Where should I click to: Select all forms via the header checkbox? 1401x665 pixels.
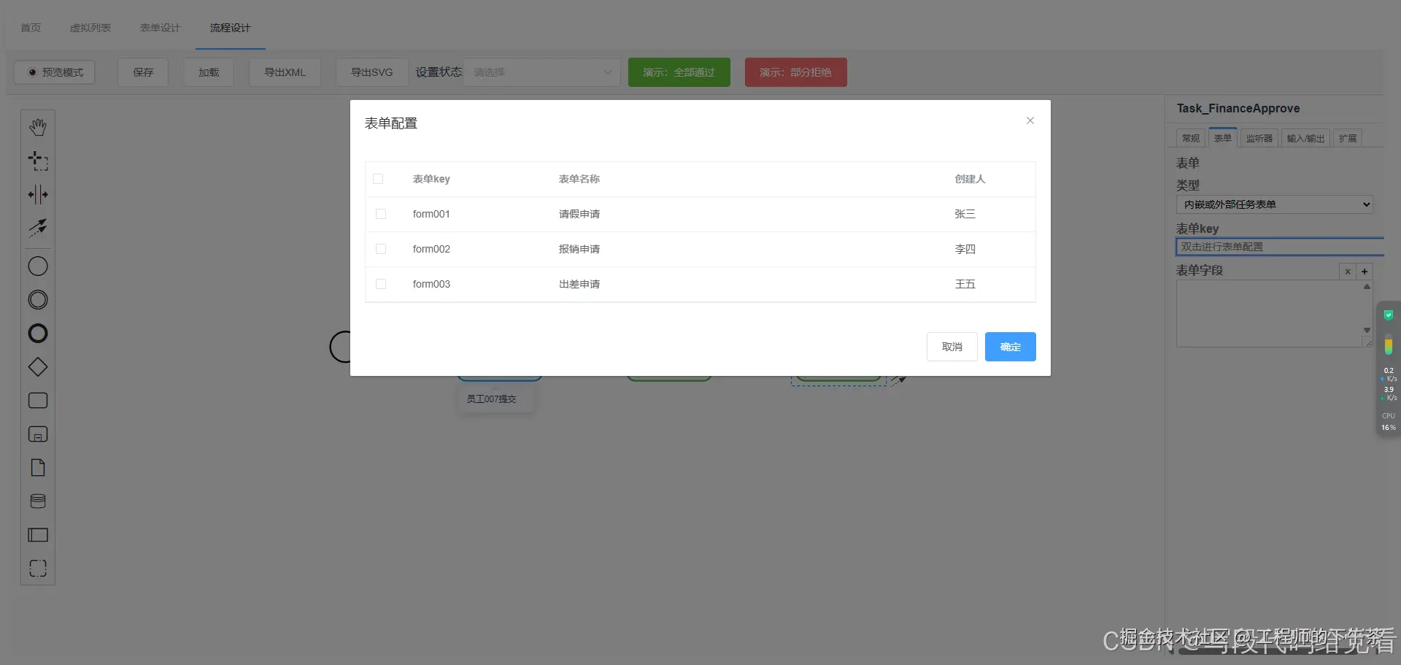tap(377, 178)
